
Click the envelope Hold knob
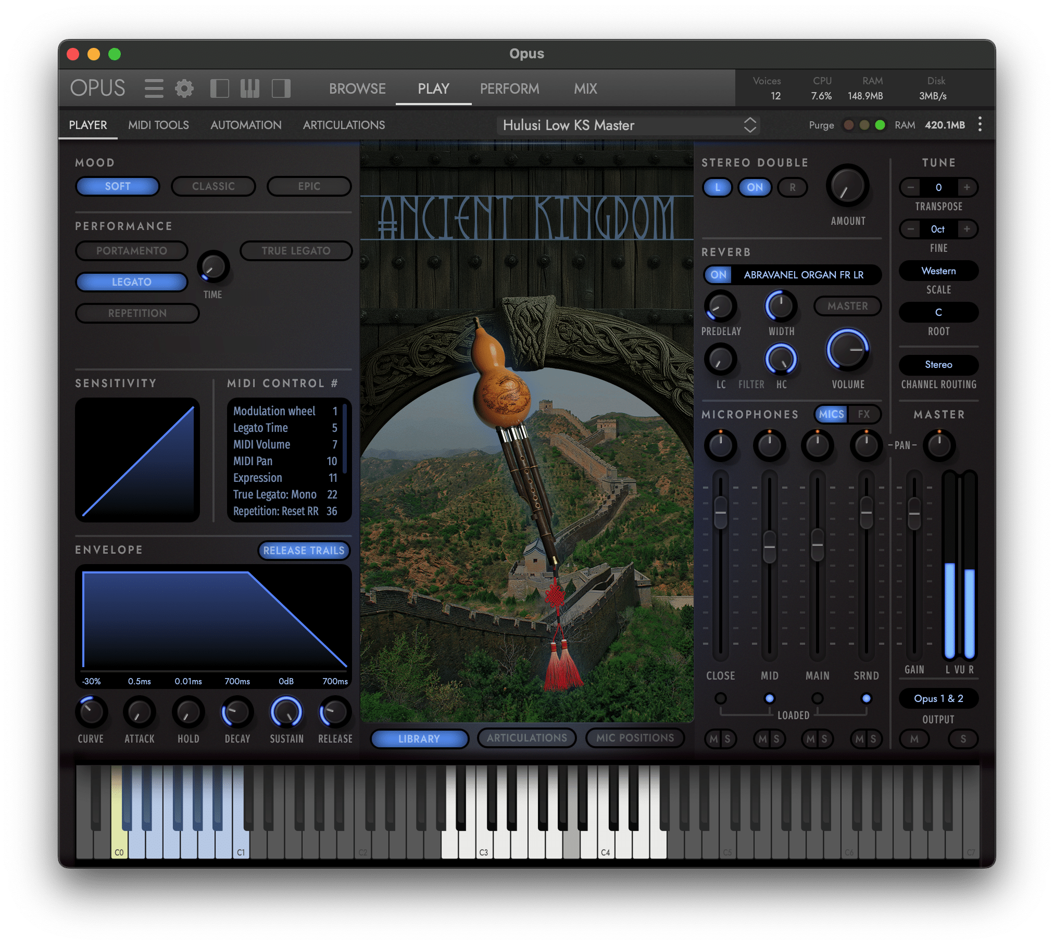188,711
